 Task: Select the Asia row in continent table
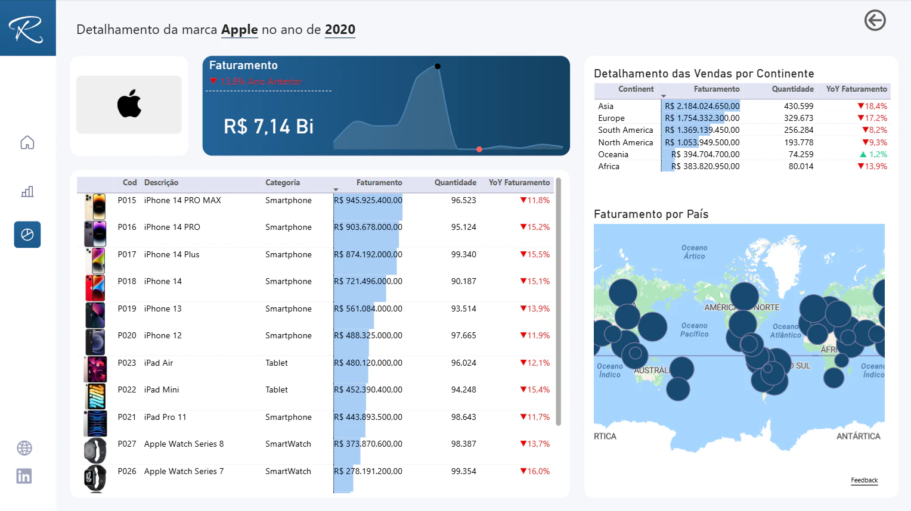[x=742, y=106]
